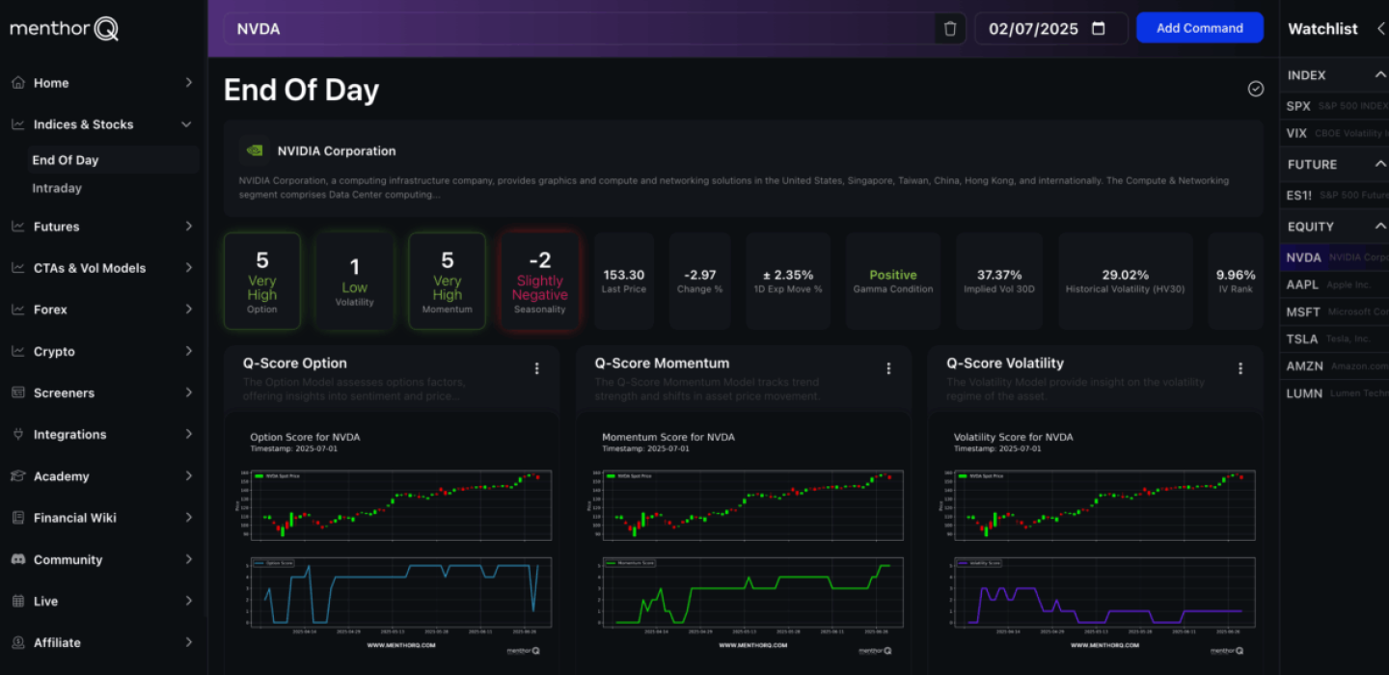
Task: Click the Live calendar icon
Action: coord(17,601)
